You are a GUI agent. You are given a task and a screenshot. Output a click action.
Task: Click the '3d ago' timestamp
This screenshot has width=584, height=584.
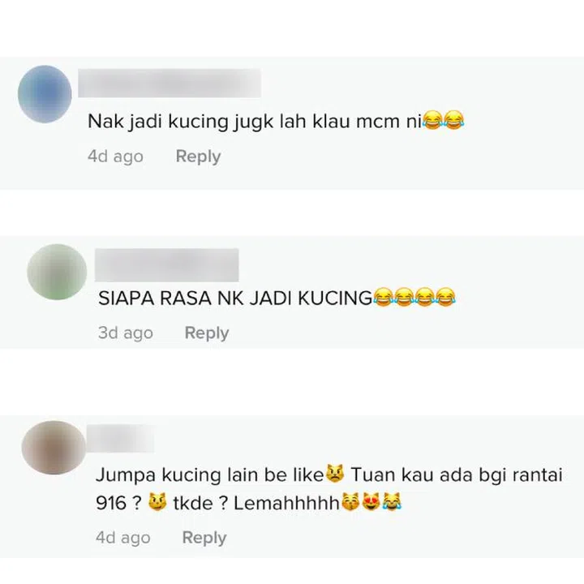(126, 333)
